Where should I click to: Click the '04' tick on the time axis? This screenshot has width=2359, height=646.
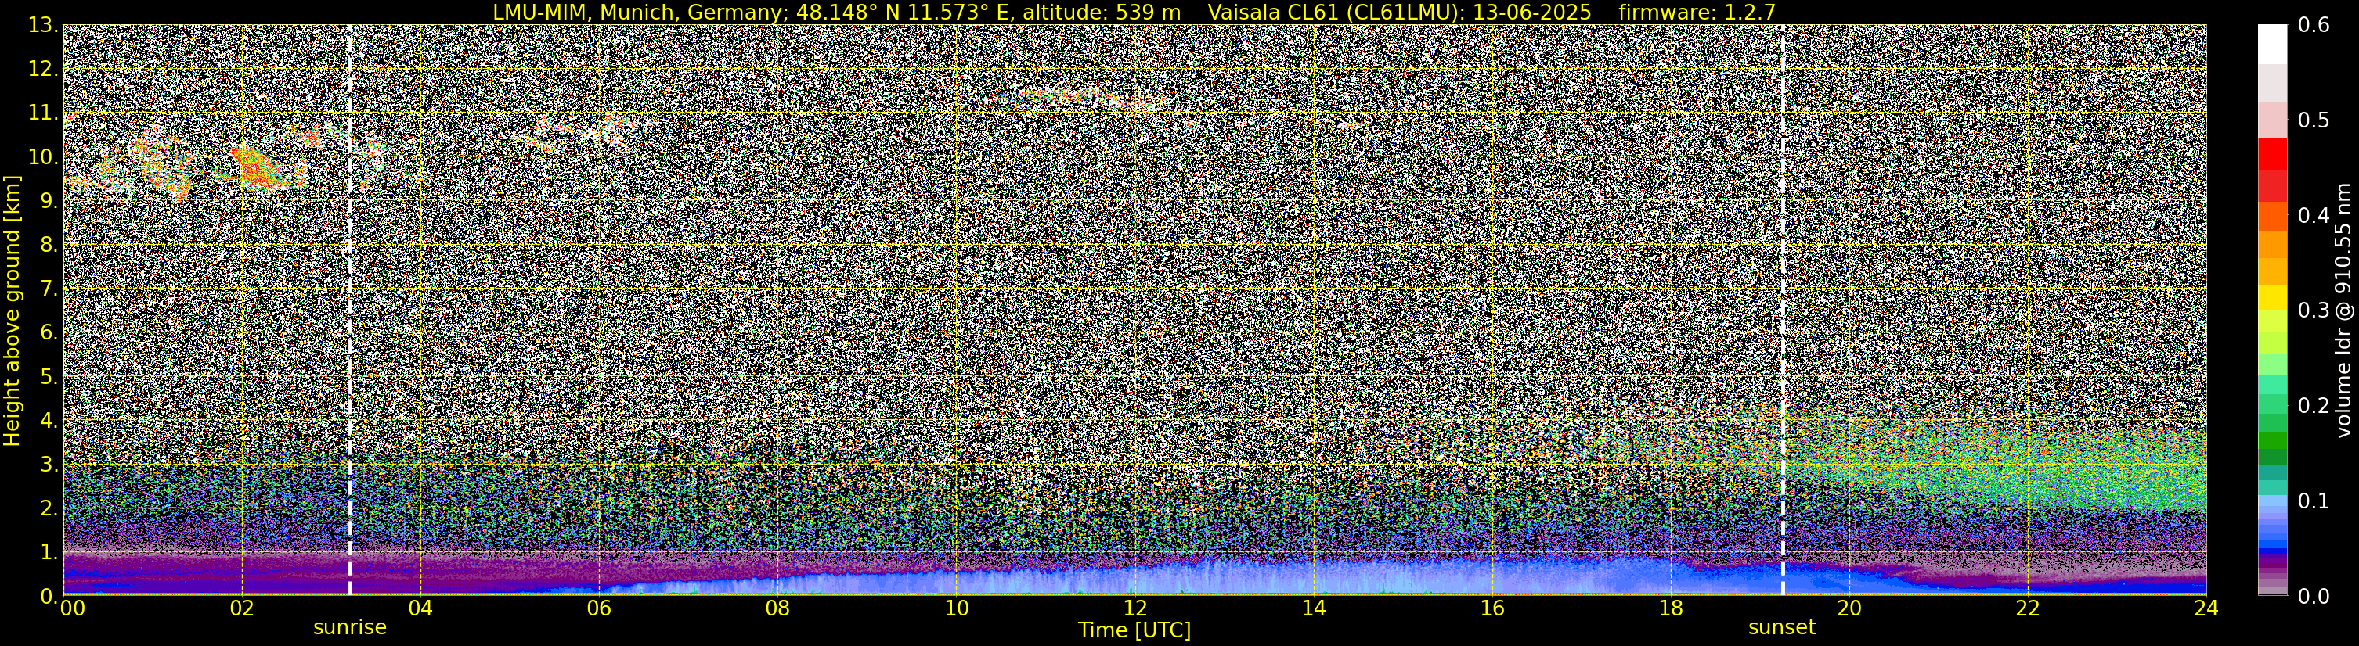(420, 608)
